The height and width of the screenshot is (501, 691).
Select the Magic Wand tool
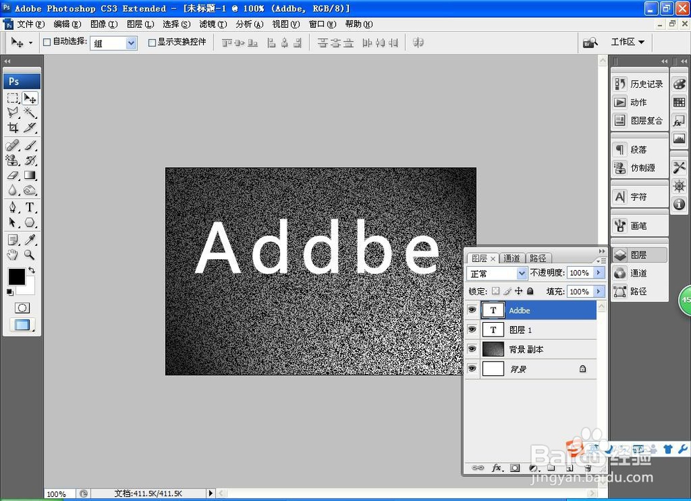coord(30,113)
